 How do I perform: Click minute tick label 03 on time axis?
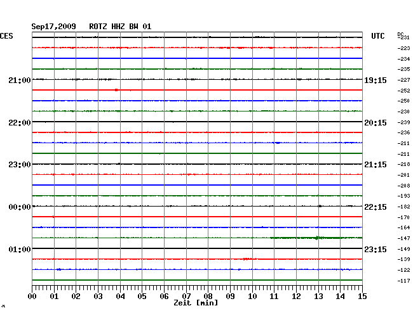pyautogui.click(x=98, y=297)
